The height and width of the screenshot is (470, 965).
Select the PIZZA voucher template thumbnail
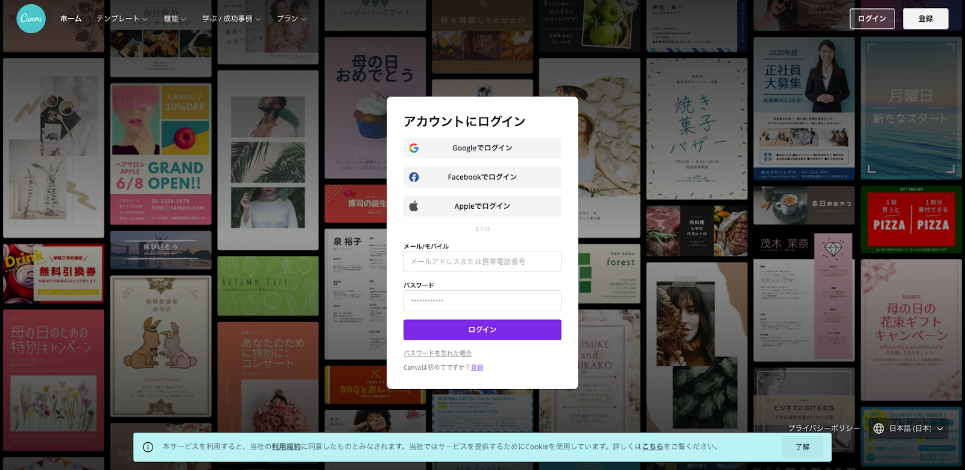[x=911, y=220]
